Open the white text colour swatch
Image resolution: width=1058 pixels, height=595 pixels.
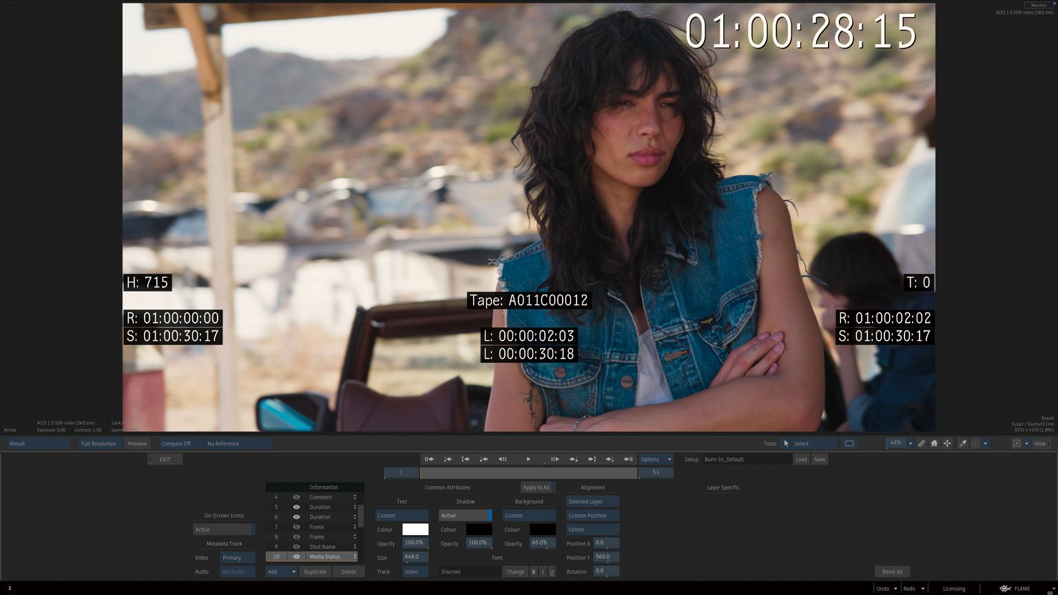pos(415,530)
